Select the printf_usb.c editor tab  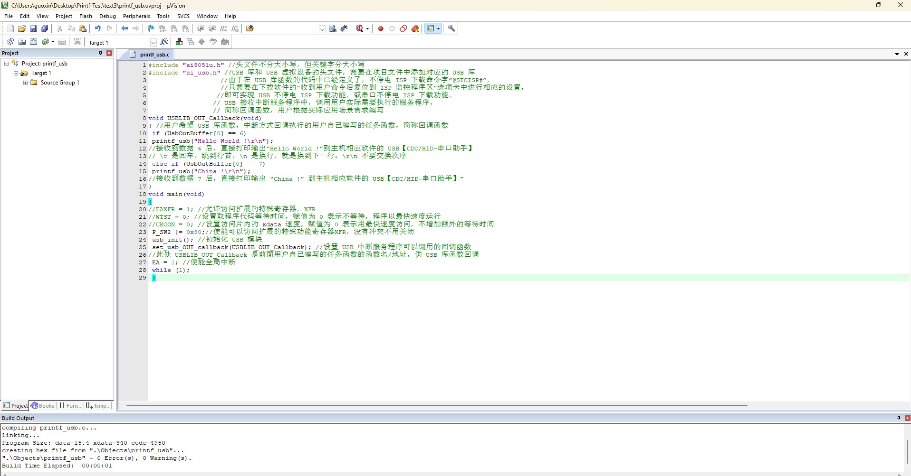154,55
